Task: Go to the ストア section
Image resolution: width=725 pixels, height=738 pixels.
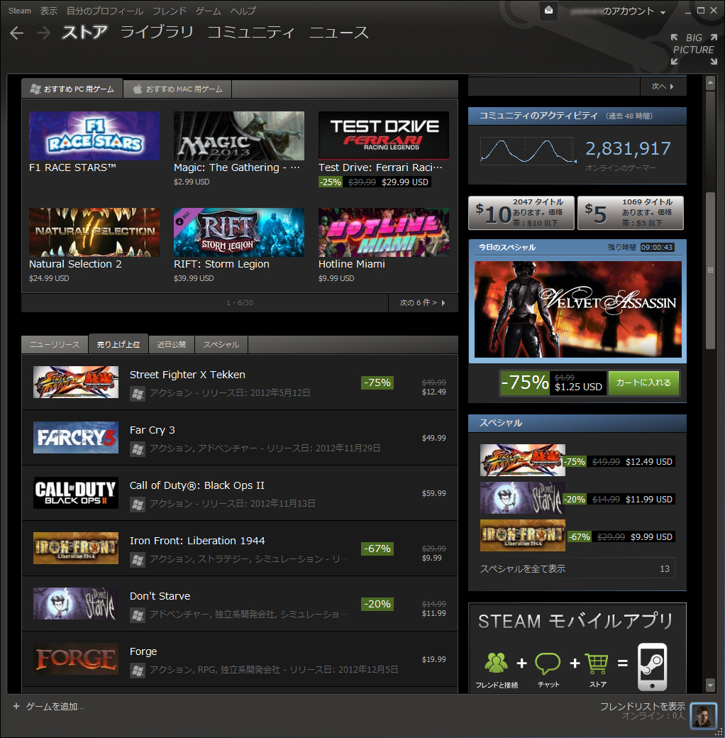Action: point(84,32)
